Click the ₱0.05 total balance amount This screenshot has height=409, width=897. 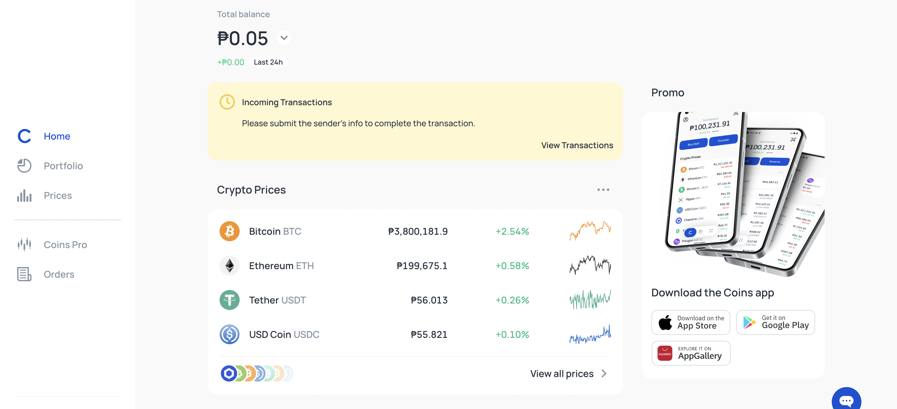(243, 38)
